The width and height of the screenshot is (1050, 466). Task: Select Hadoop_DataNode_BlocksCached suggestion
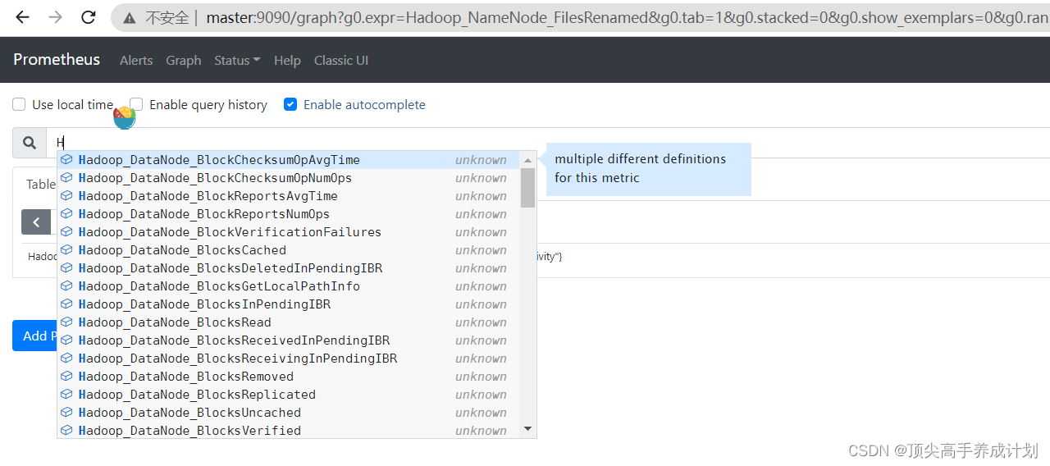(289, 250)
